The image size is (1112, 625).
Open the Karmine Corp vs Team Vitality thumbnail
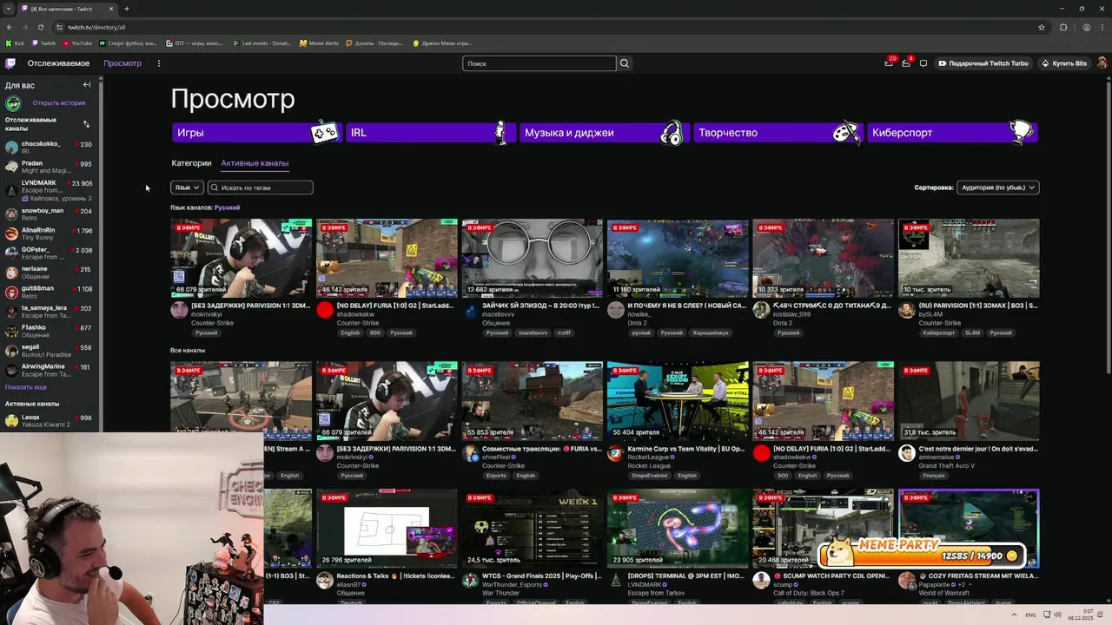point(678,400)
